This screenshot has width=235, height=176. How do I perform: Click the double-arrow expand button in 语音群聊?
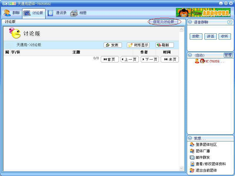(x=230, y=22)
